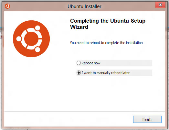Select 'I want to manually reboot later' radio
The width and height of the screenshot is (169, 130).
(79, 73)
